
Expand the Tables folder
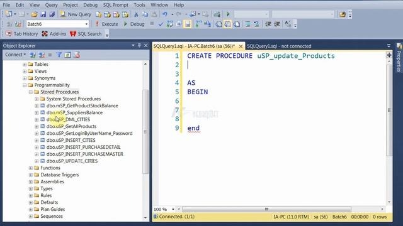(x=25, y=64)
